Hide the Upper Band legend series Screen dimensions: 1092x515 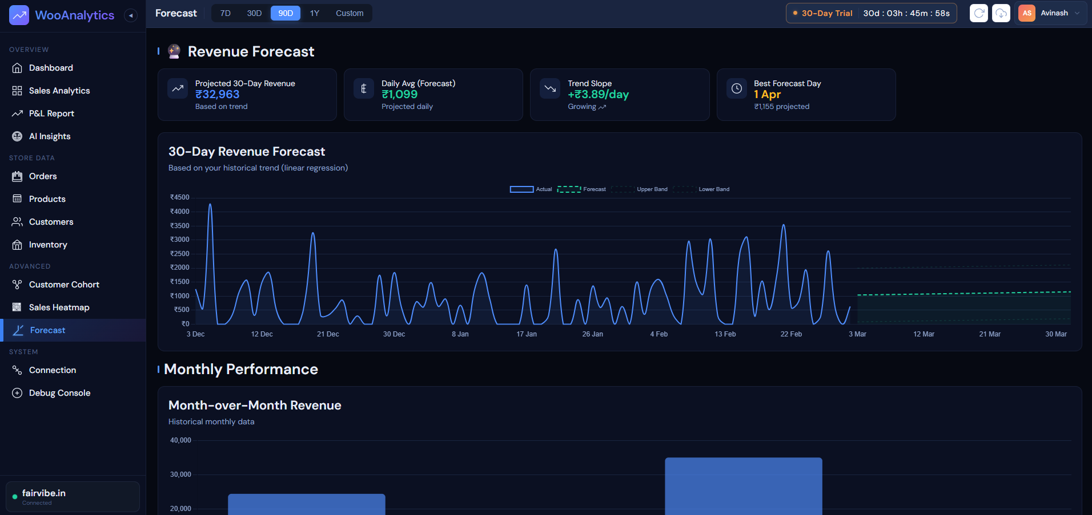(639, 189)
